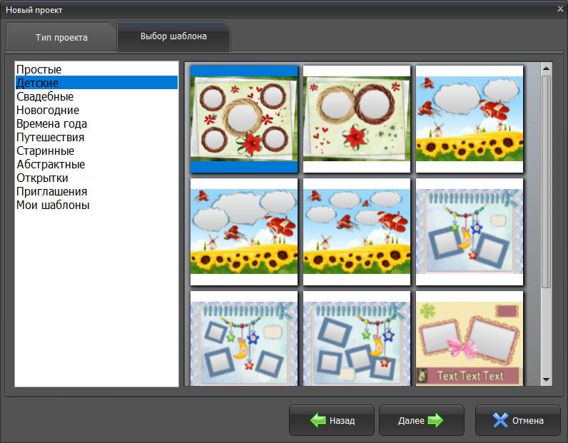Image resolution: width=568 pixels, height=443 pixels.
Task: Open the Путешествия category
Action: click(x=97, y=137)
